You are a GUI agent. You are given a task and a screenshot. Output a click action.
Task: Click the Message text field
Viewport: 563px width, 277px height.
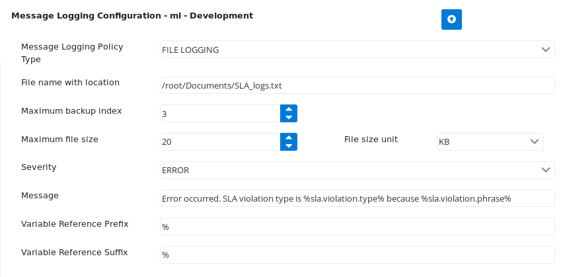[357, 198]
